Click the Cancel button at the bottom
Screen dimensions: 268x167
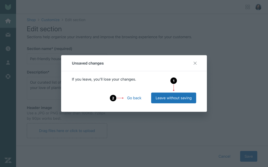pyautogui.click(x=224, y=156)
